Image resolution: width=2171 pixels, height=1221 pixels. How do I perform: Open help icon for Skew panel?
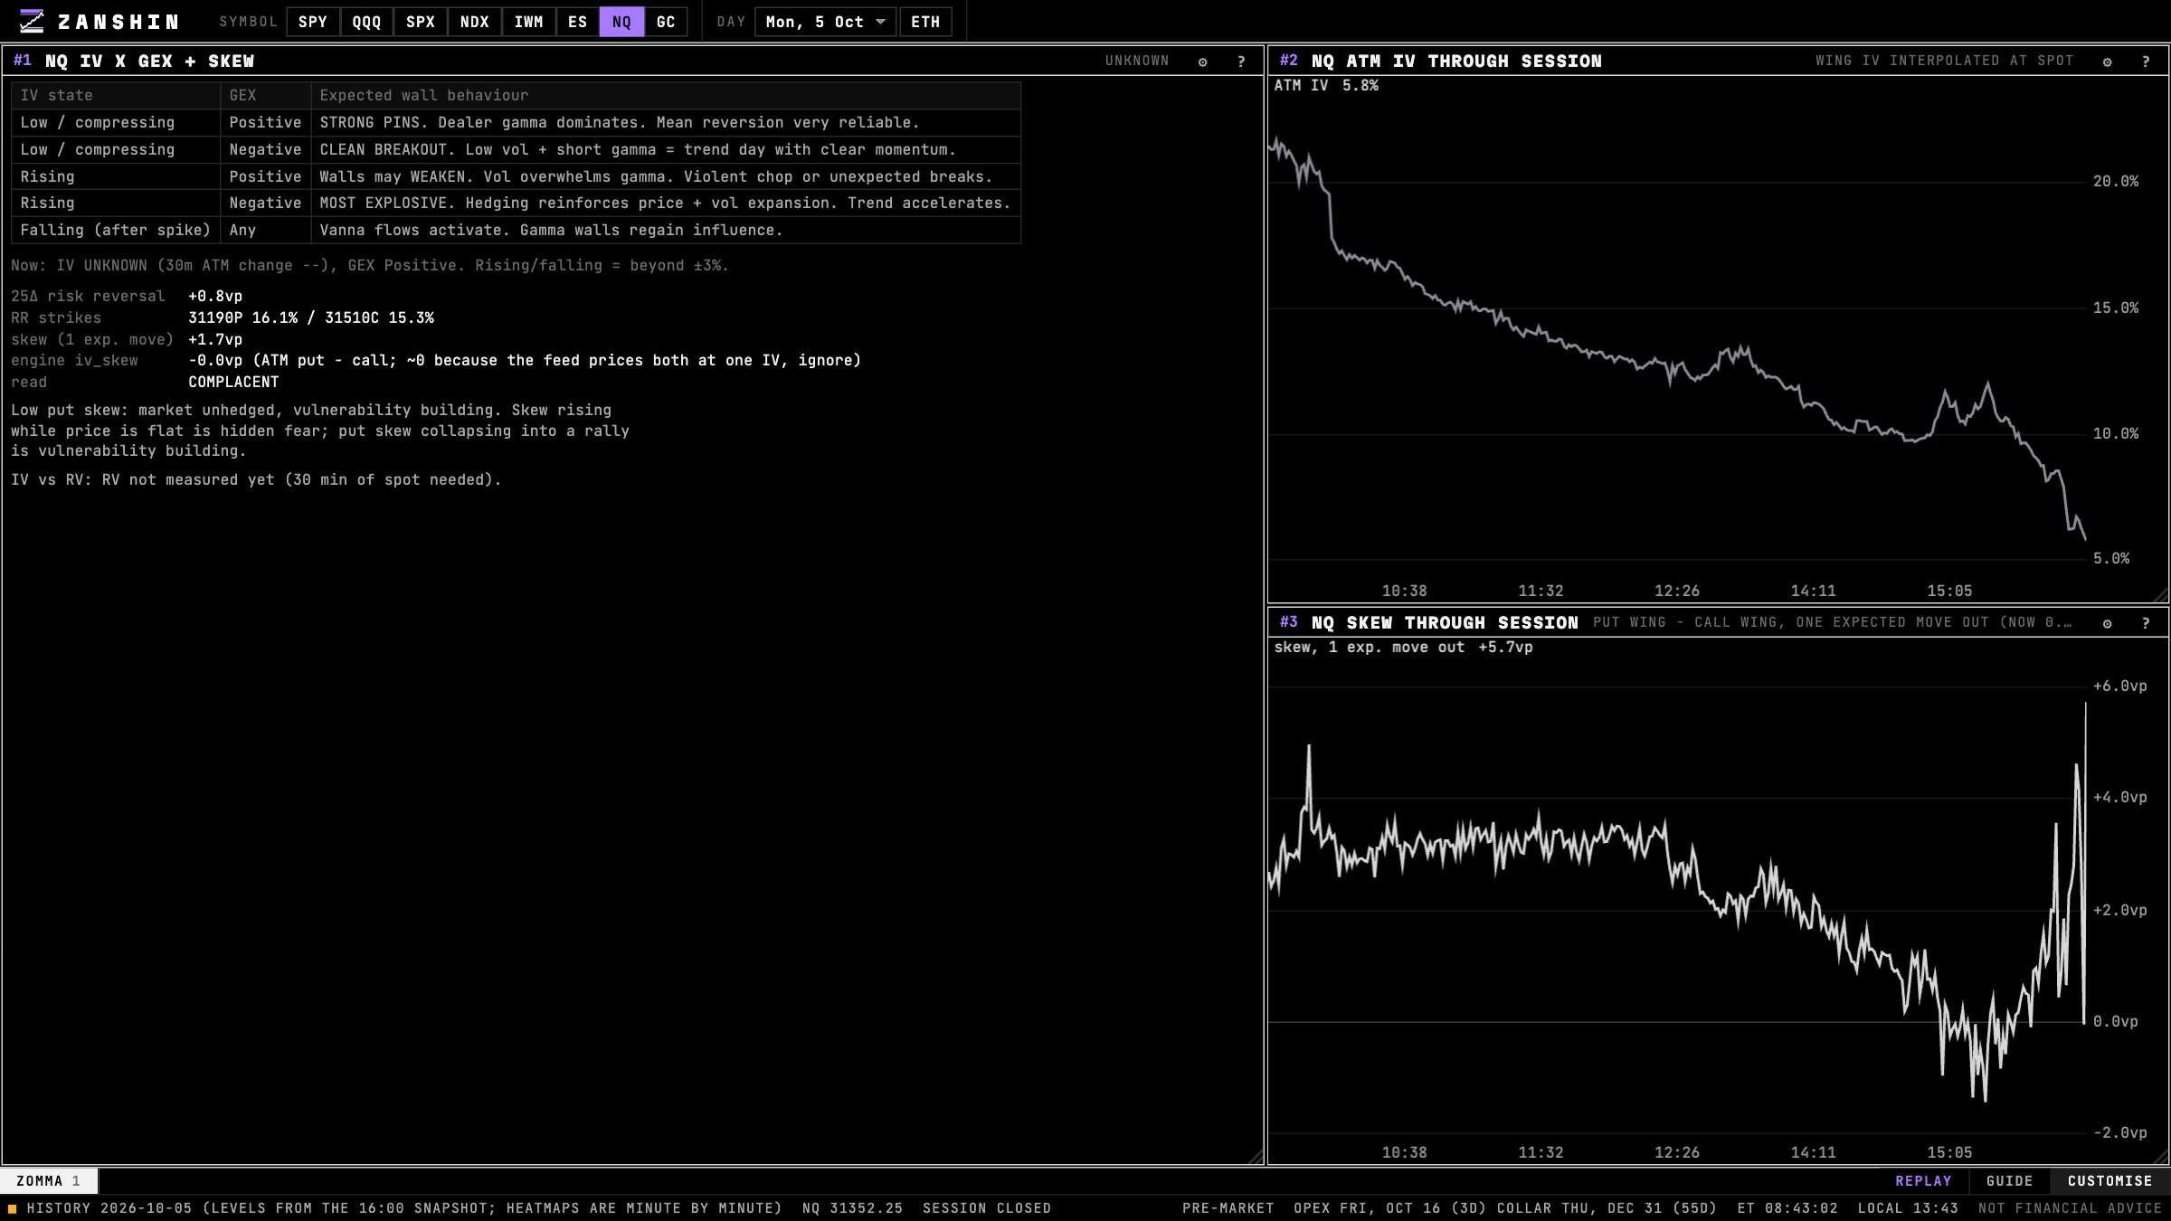pyautogui.click(x=2146, y=623)
